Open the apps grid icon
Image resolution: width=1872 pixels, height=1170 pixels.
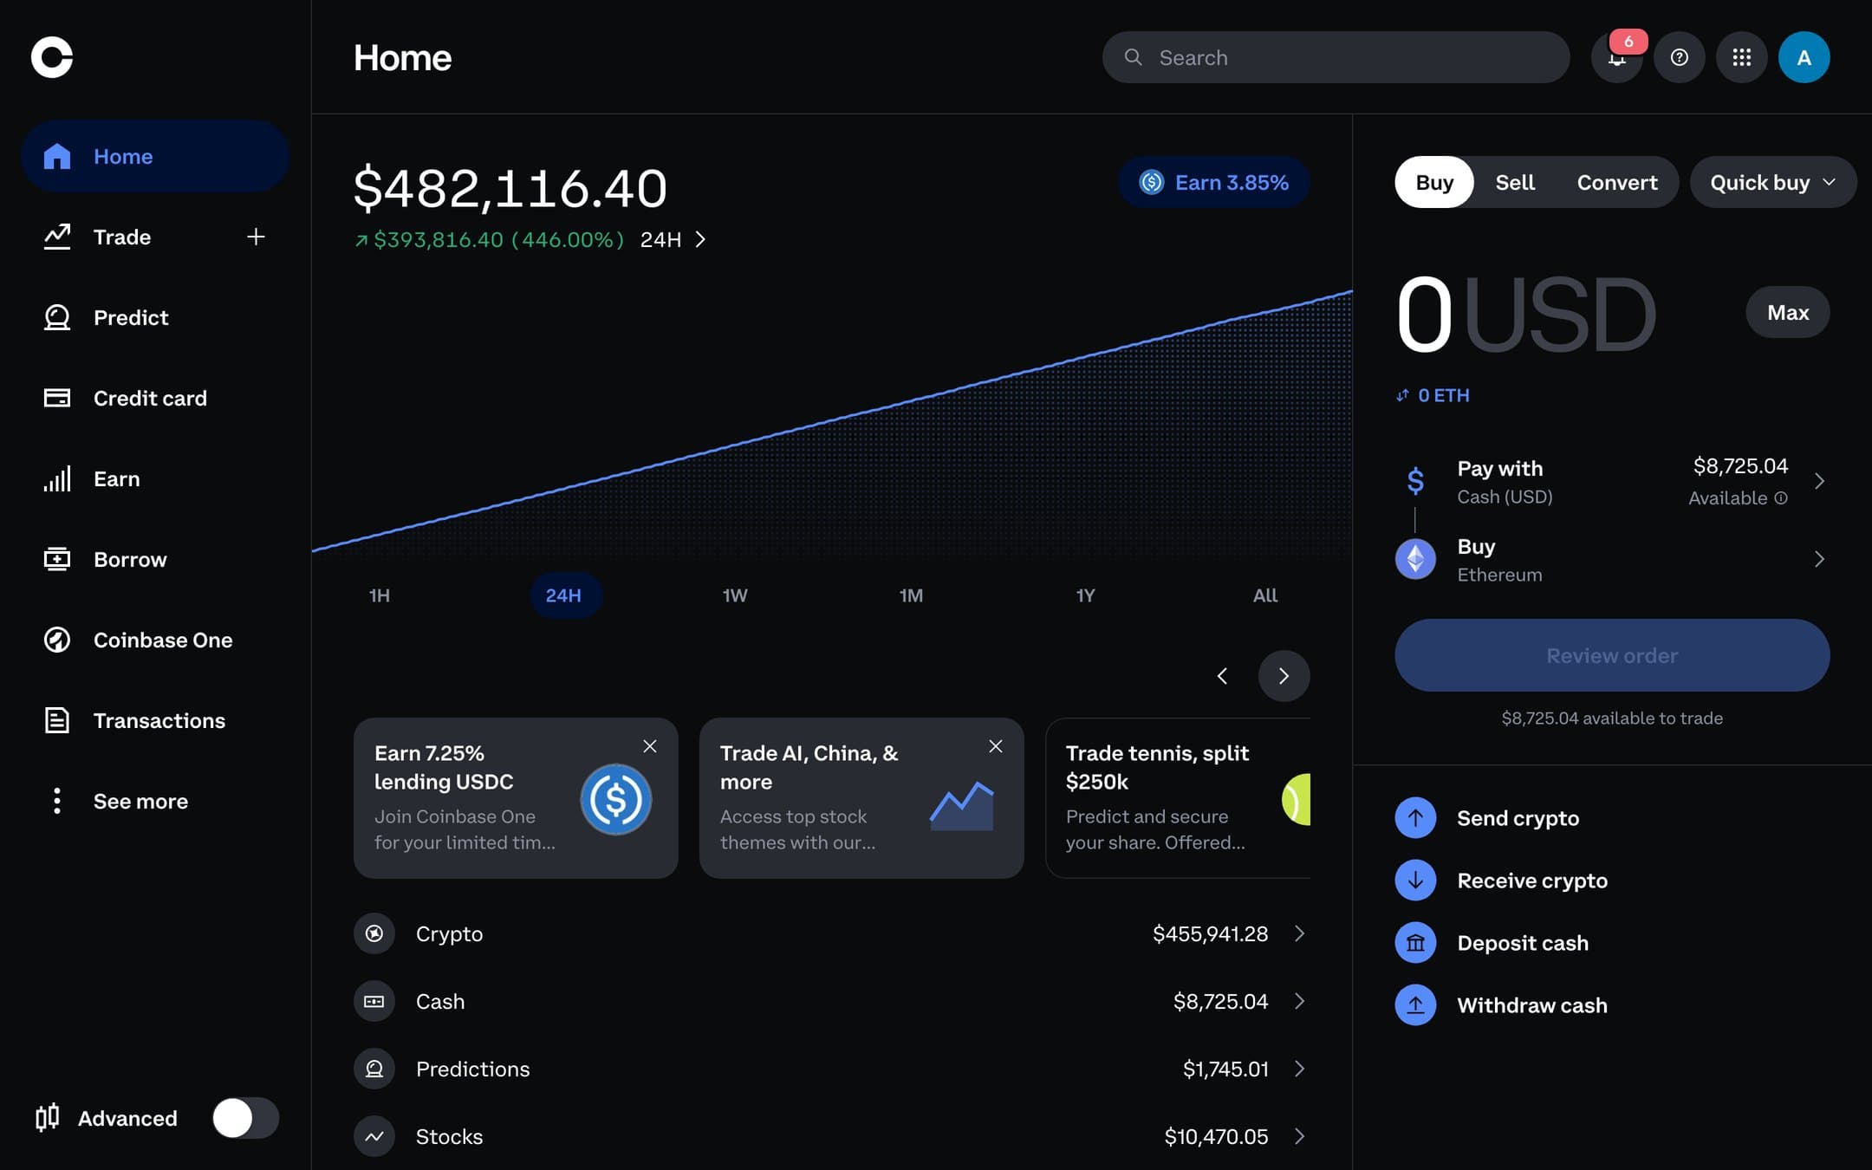1742,57
